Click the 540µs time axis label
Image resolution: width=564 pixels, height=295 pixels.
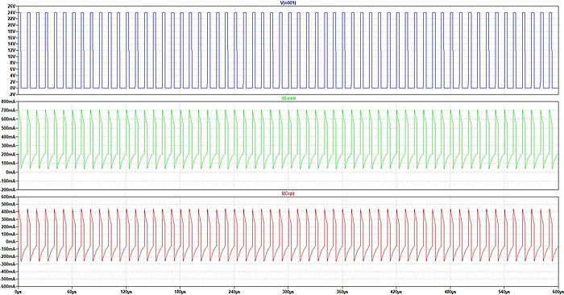(x=504, y=292)
